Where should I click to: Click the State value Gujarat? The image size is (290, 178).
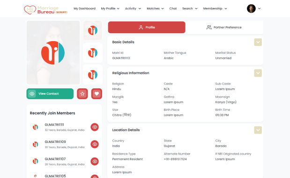click(170, 146)
